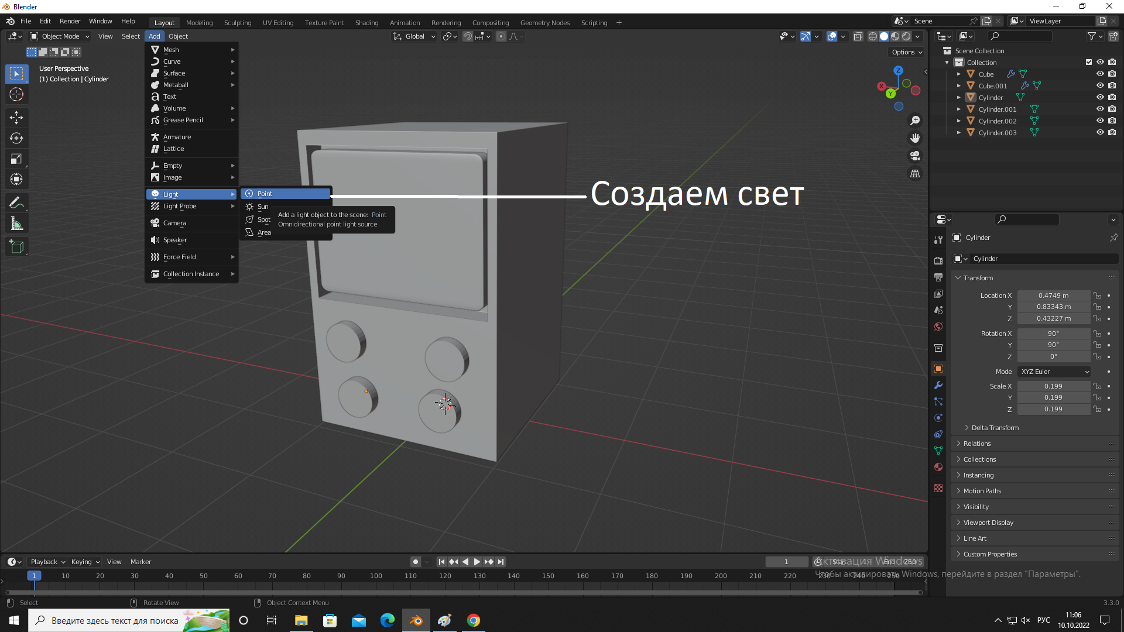This screenshot has width=1124, height=632.
Task: Choose Point light from submenu
Action: (x=286, y=194)
